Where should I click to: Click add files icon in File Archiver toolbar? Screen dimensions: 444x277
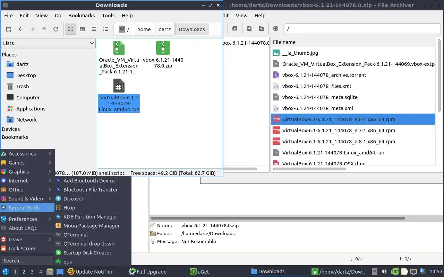coord(249,29)
